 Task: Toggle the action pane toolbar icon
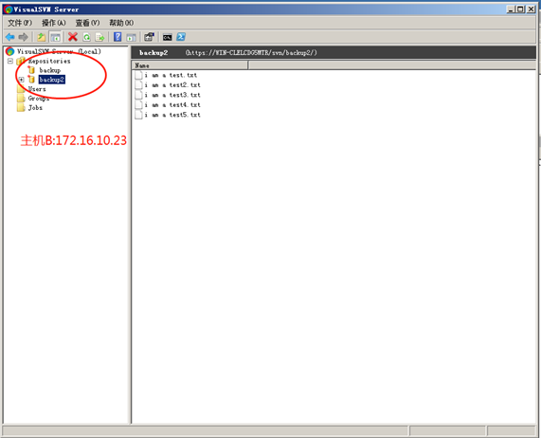(x=132, y=37)
